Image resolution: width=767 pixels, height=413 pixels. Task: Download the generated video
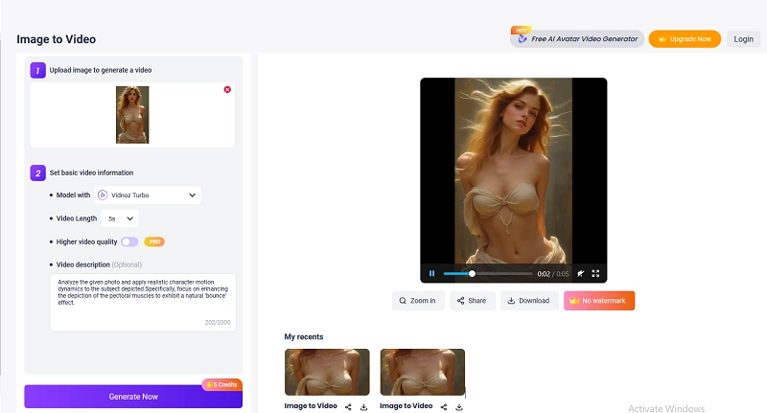click(x=529, y=301)
